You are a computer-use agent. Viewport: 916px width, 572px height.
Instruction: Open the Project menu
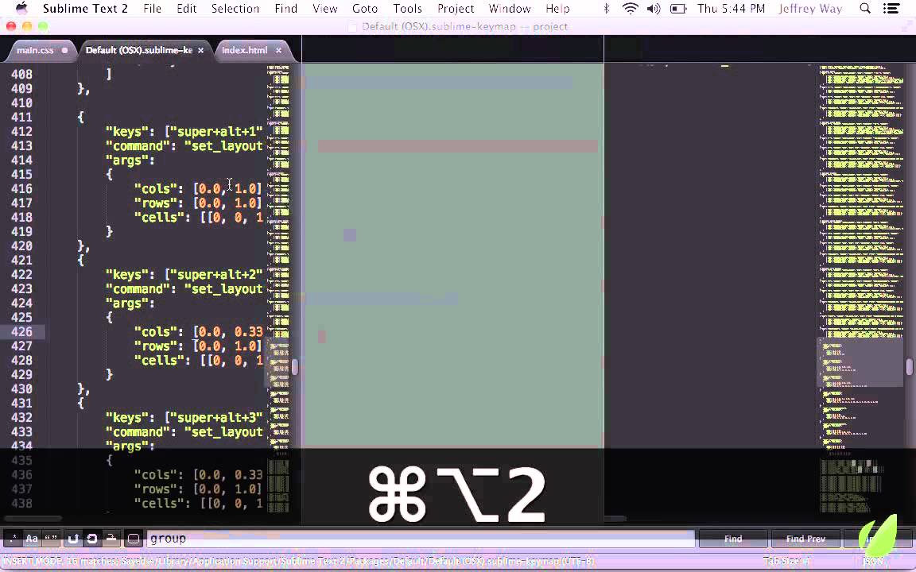pyautogui.click(x=456, y=8)
